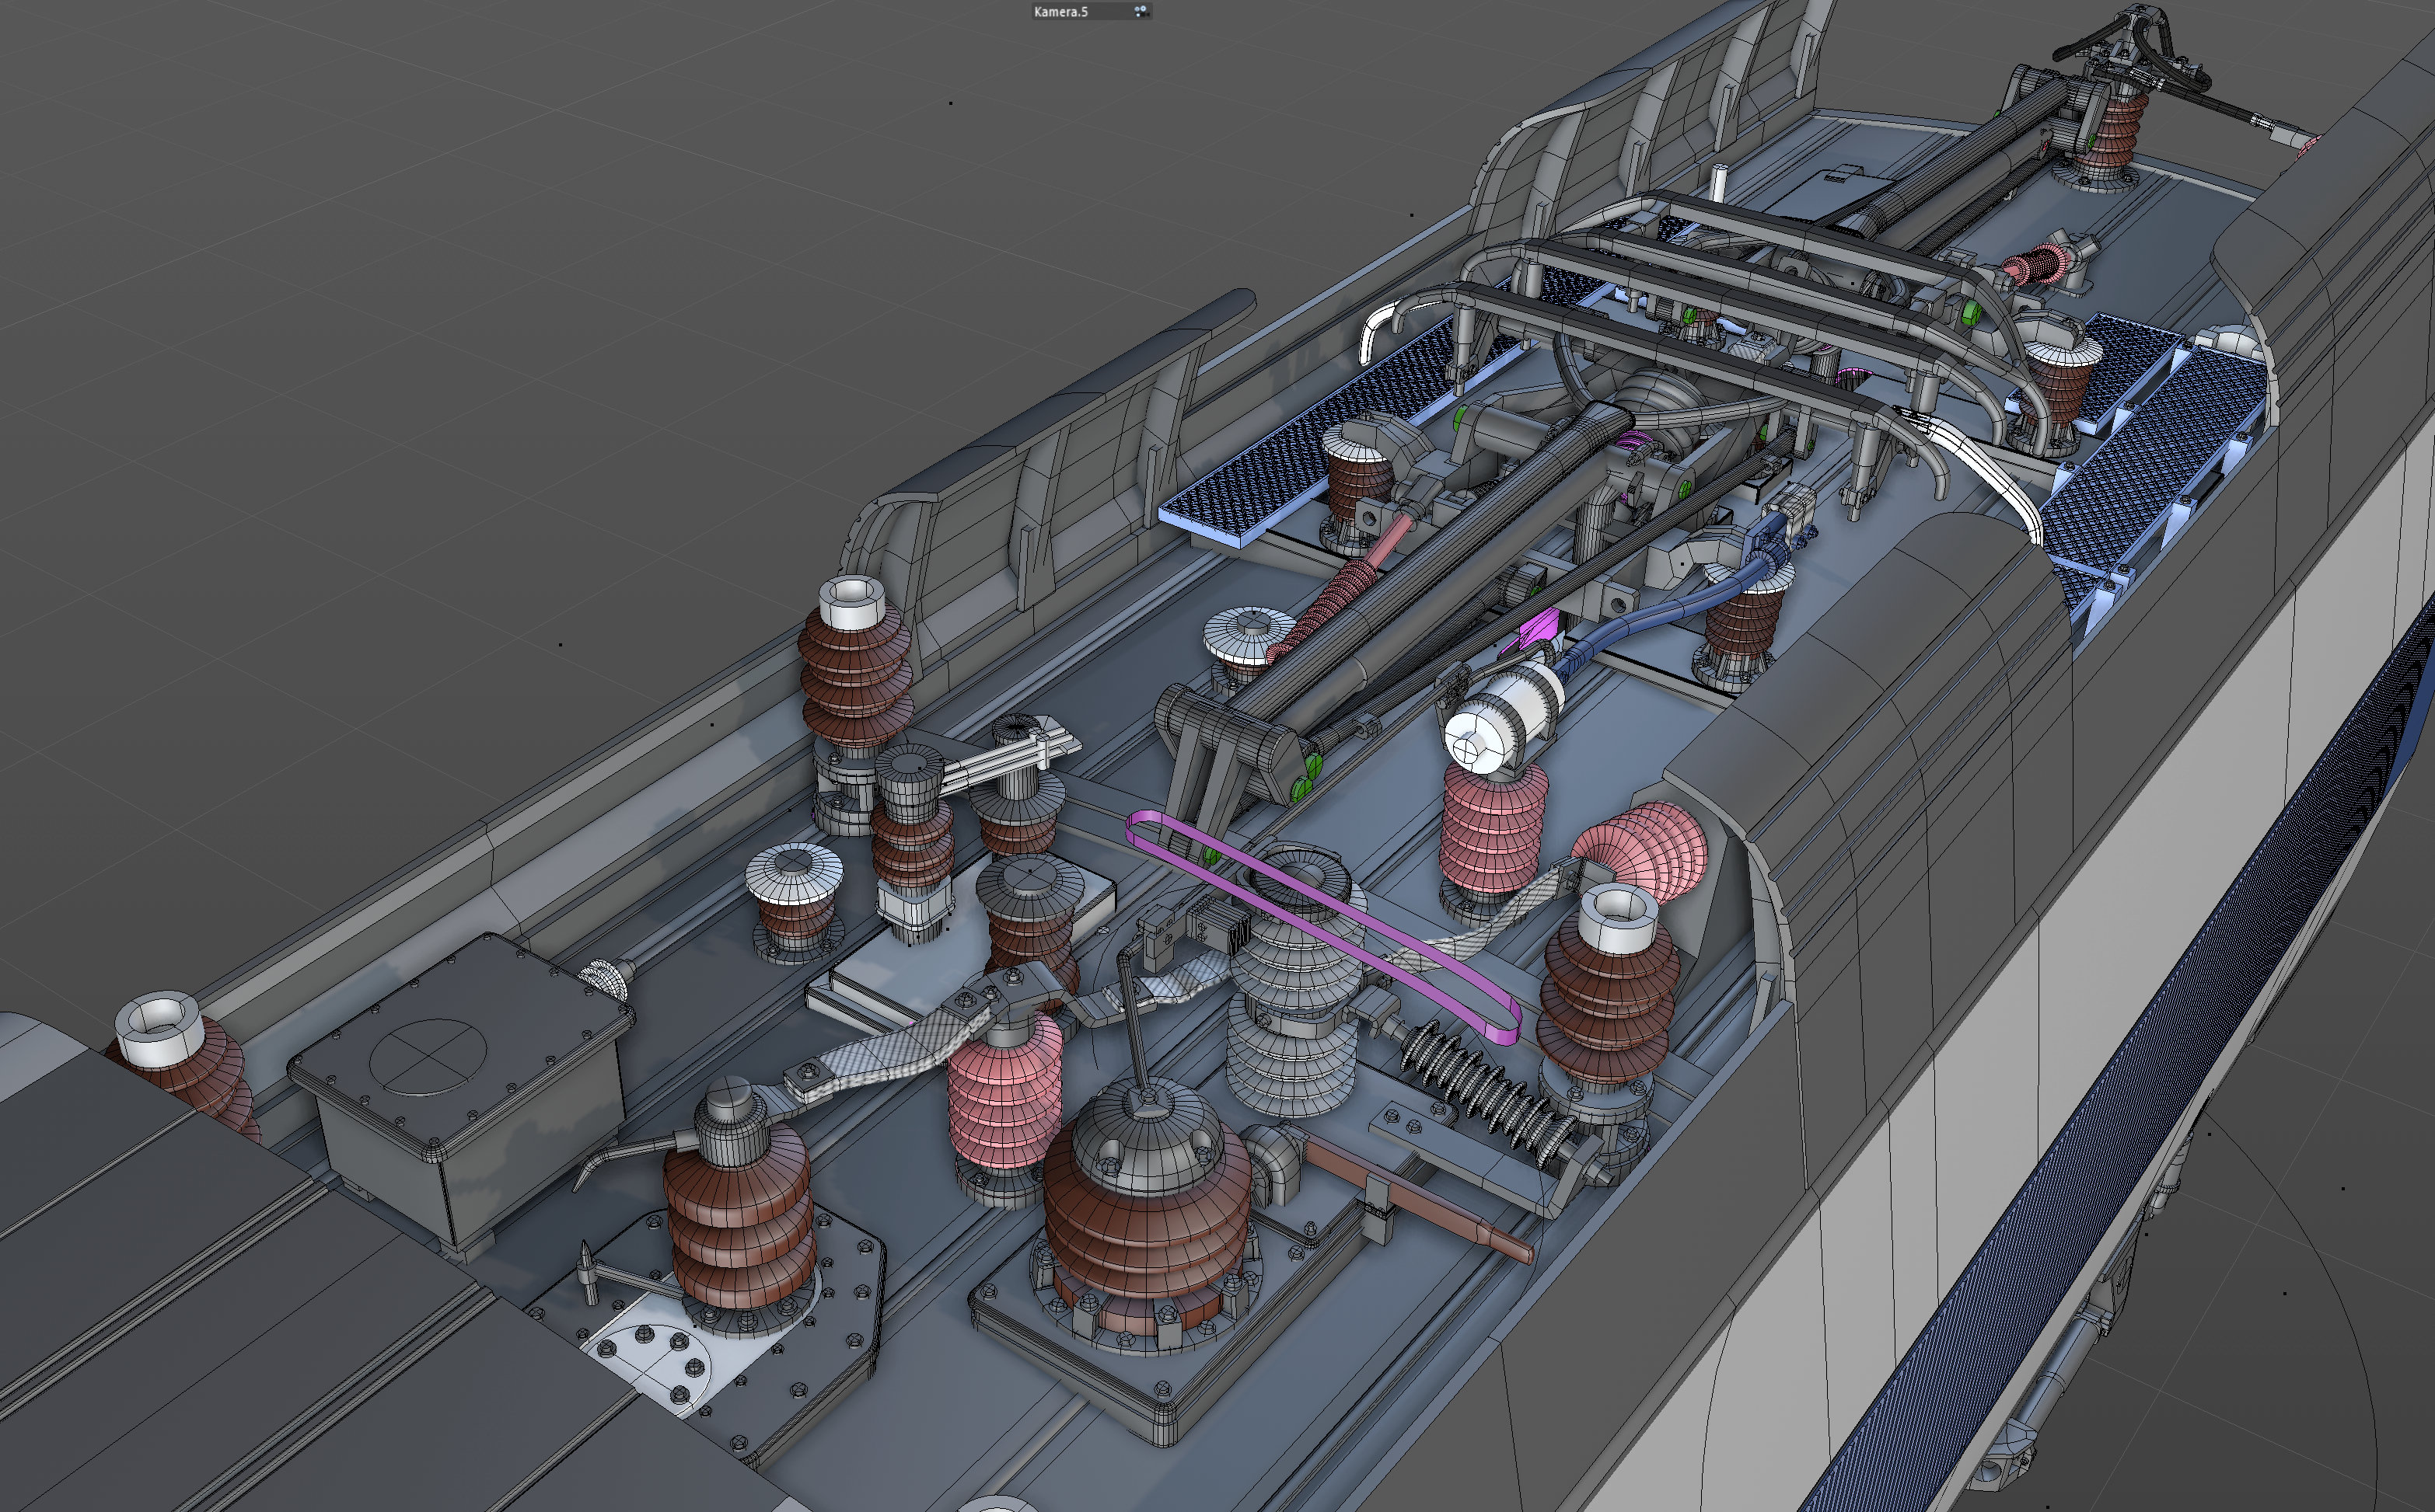The image size is (2435, 1512).
Task: Select the magenta loop strap in viewport
Action: point(1323,927)
